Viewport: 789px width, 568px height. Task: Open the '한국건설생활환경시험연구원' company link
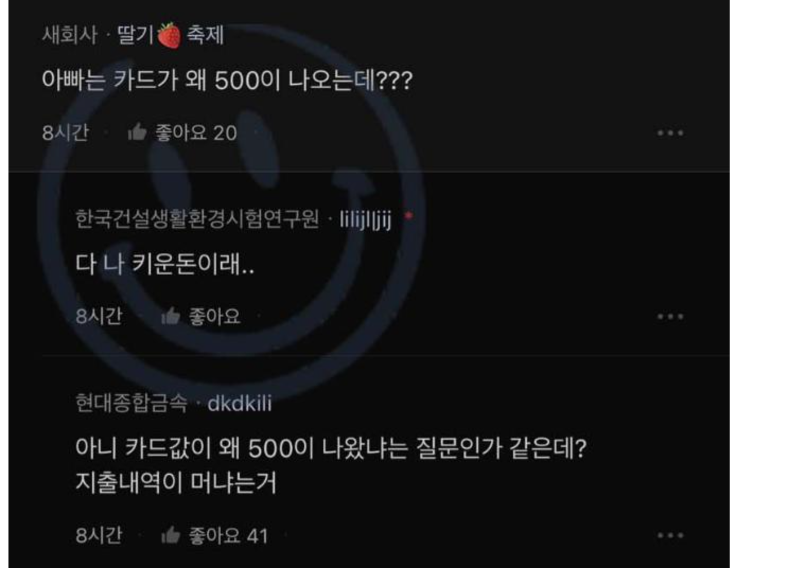tap(197, 218)
